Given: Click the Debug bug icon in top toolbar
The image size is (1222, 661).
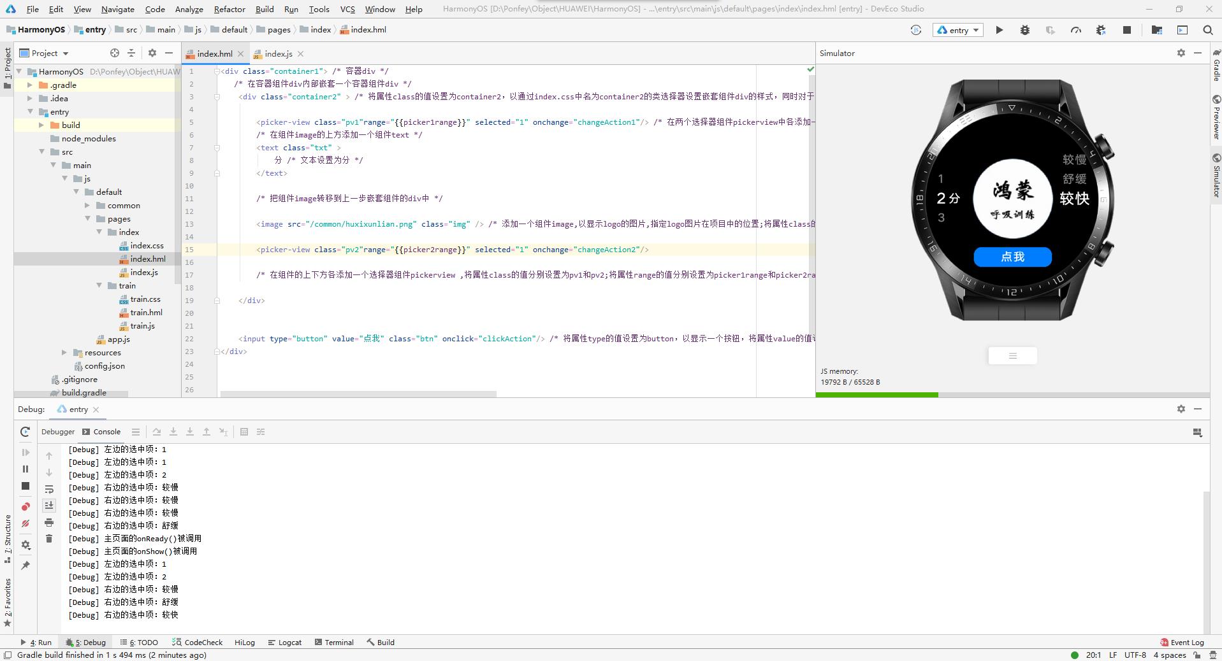Looking at the screenshot, I should (1024, 30).
